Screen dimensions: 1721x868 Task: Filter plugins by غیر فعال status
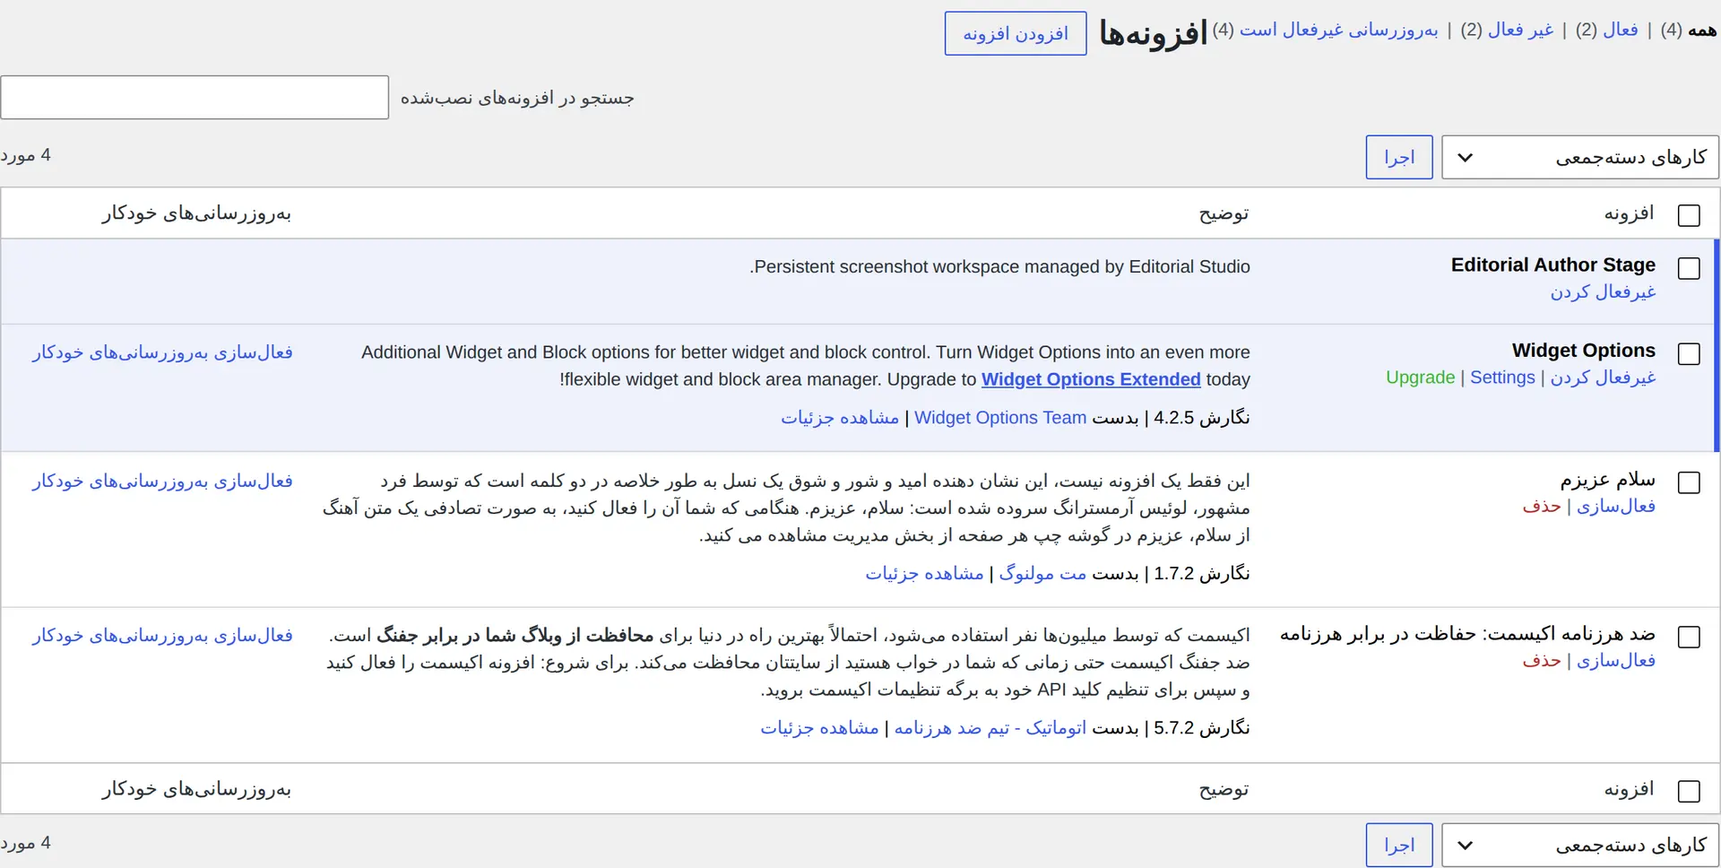click(1521, 30)
